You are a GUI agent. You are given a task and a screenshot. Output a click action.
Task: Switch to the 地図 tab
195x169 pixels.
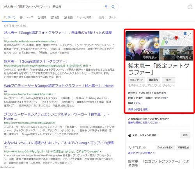(55, 17)
